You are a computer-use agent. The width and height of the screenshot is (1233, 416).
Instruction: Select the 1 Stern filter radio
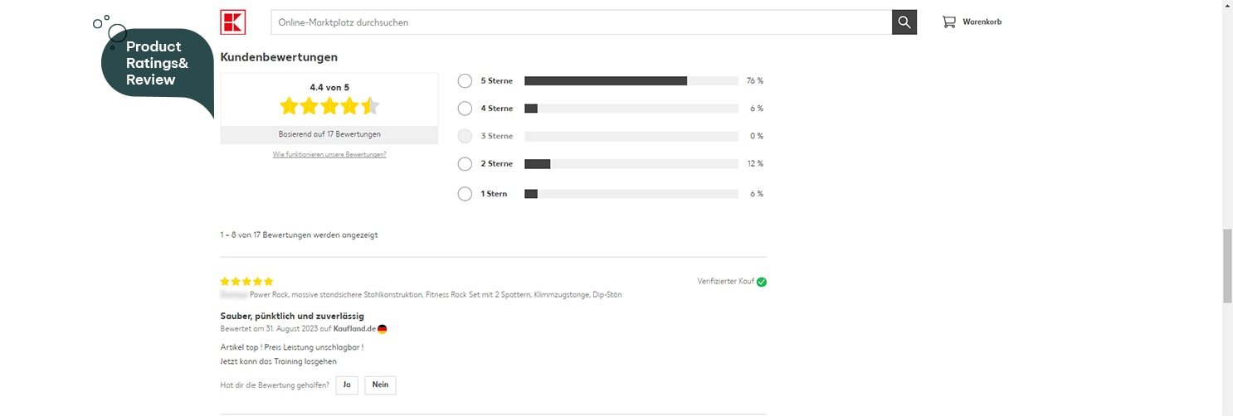(x=465, y=194)
